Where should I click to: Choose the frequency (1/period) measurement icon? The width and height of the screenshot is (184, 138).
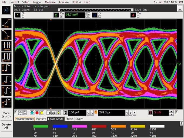[6, 57]
